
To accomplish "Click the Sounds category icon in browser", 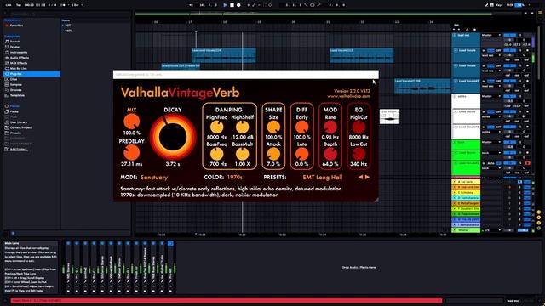I will tap(7, 42).
